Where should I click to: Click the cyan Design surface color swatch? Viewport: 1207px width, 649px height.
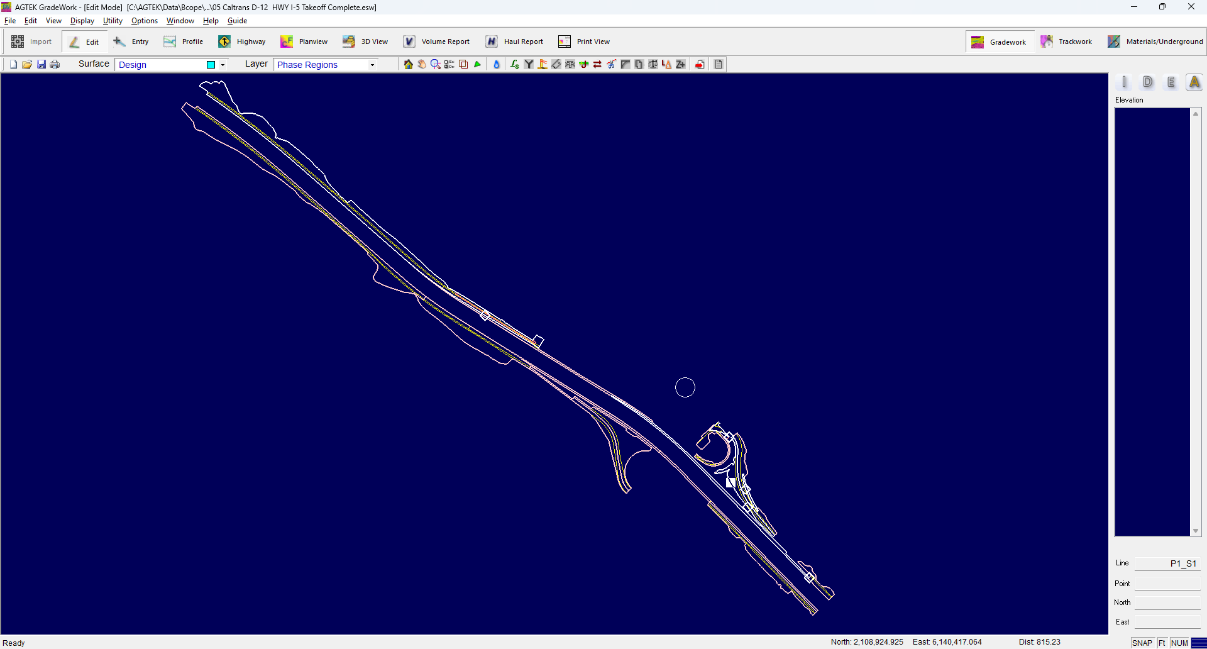(211, 65)
